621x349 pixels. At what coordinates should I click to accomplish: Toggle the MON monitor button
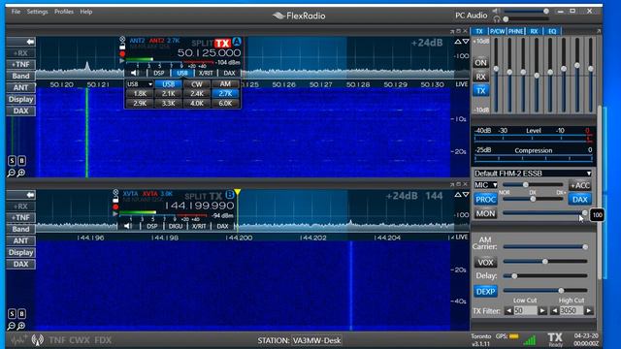(x=485, y=213)
